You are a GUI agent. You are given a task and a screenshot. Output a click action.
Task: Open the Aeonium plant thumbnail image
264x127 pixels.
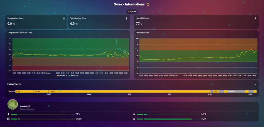pos(13,104)
